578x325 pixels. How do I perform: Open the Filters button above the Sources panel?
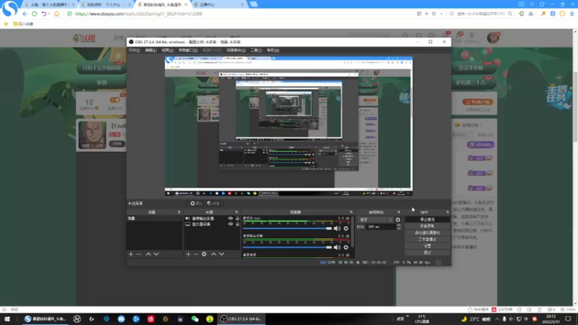(x=213, y=204)
